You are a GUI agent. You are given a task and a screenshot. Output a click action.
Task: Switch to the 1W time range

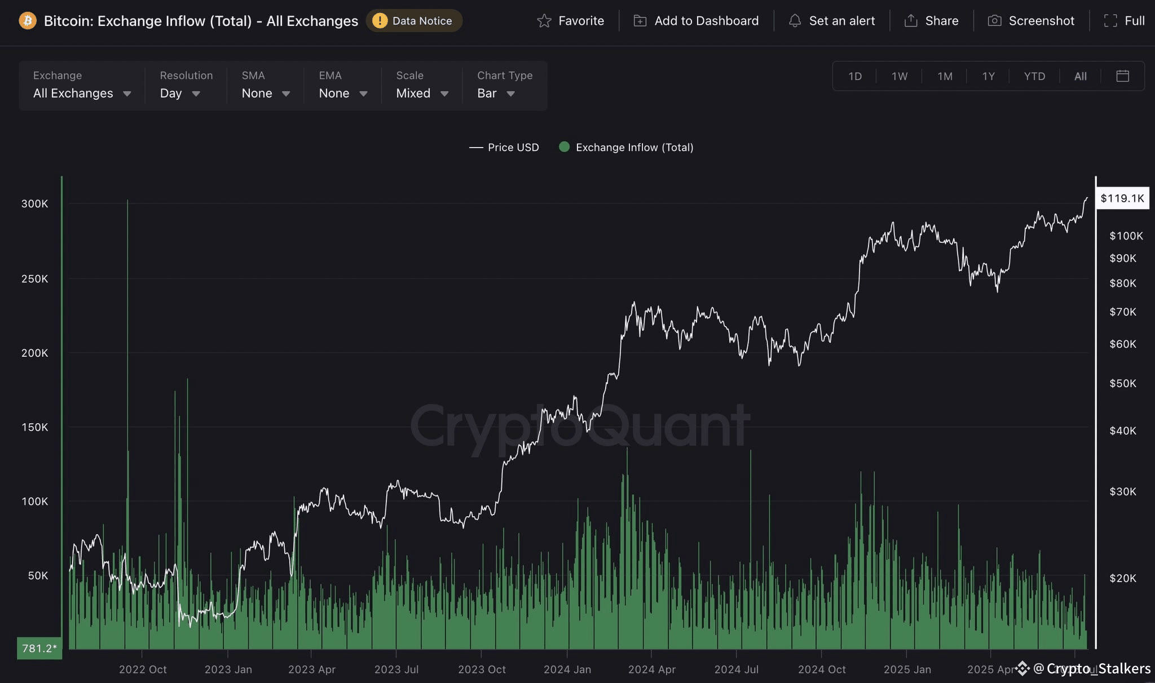point(900,76)
